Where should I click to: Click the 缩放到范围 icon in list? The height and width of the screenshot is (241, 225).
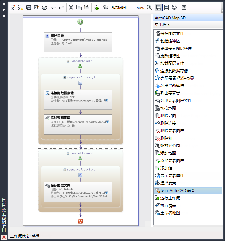(157, 145)
